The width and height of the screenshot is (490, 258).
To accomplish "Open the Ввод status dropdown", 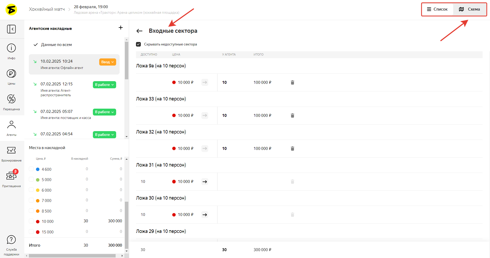I will pyautogui.click(x=107, y=62).
